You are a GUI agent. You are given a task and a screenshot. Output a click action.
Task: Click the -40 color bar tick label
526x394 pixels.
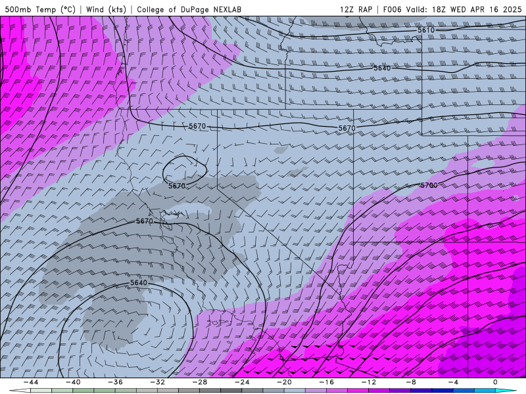point(73,382)
